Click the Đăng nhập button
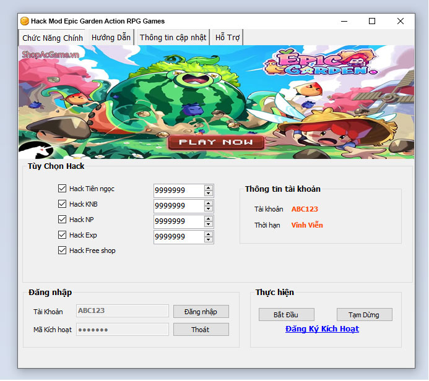Viewport: 429px width, 381px height. [x=201, y=312]
